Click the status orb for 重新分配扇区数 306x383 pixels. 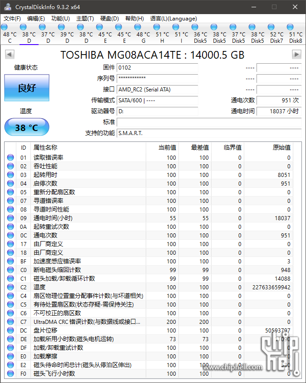point(10,192)
